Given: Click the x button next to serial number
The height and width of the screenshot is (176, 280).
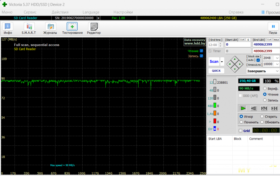Looking at the screenshot, I should (x=98, y=18).
